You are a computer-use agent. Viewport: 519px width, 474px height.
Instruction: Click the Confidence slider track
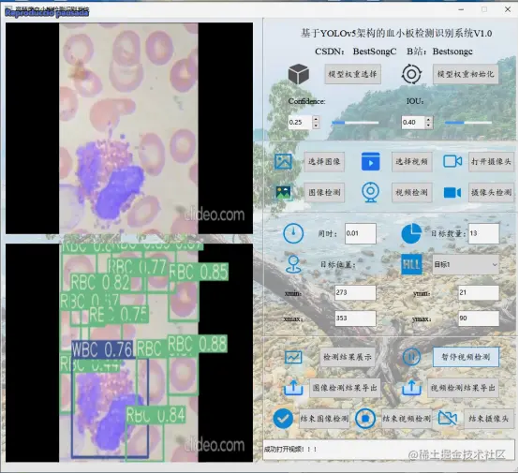pyautogui.click(x=355, y=123)
